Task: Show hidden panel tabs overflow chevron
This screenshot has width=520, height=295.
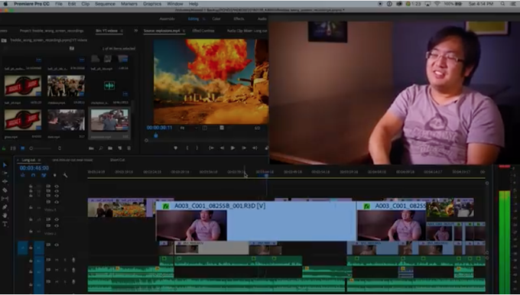Action: (x=135, y=31)
